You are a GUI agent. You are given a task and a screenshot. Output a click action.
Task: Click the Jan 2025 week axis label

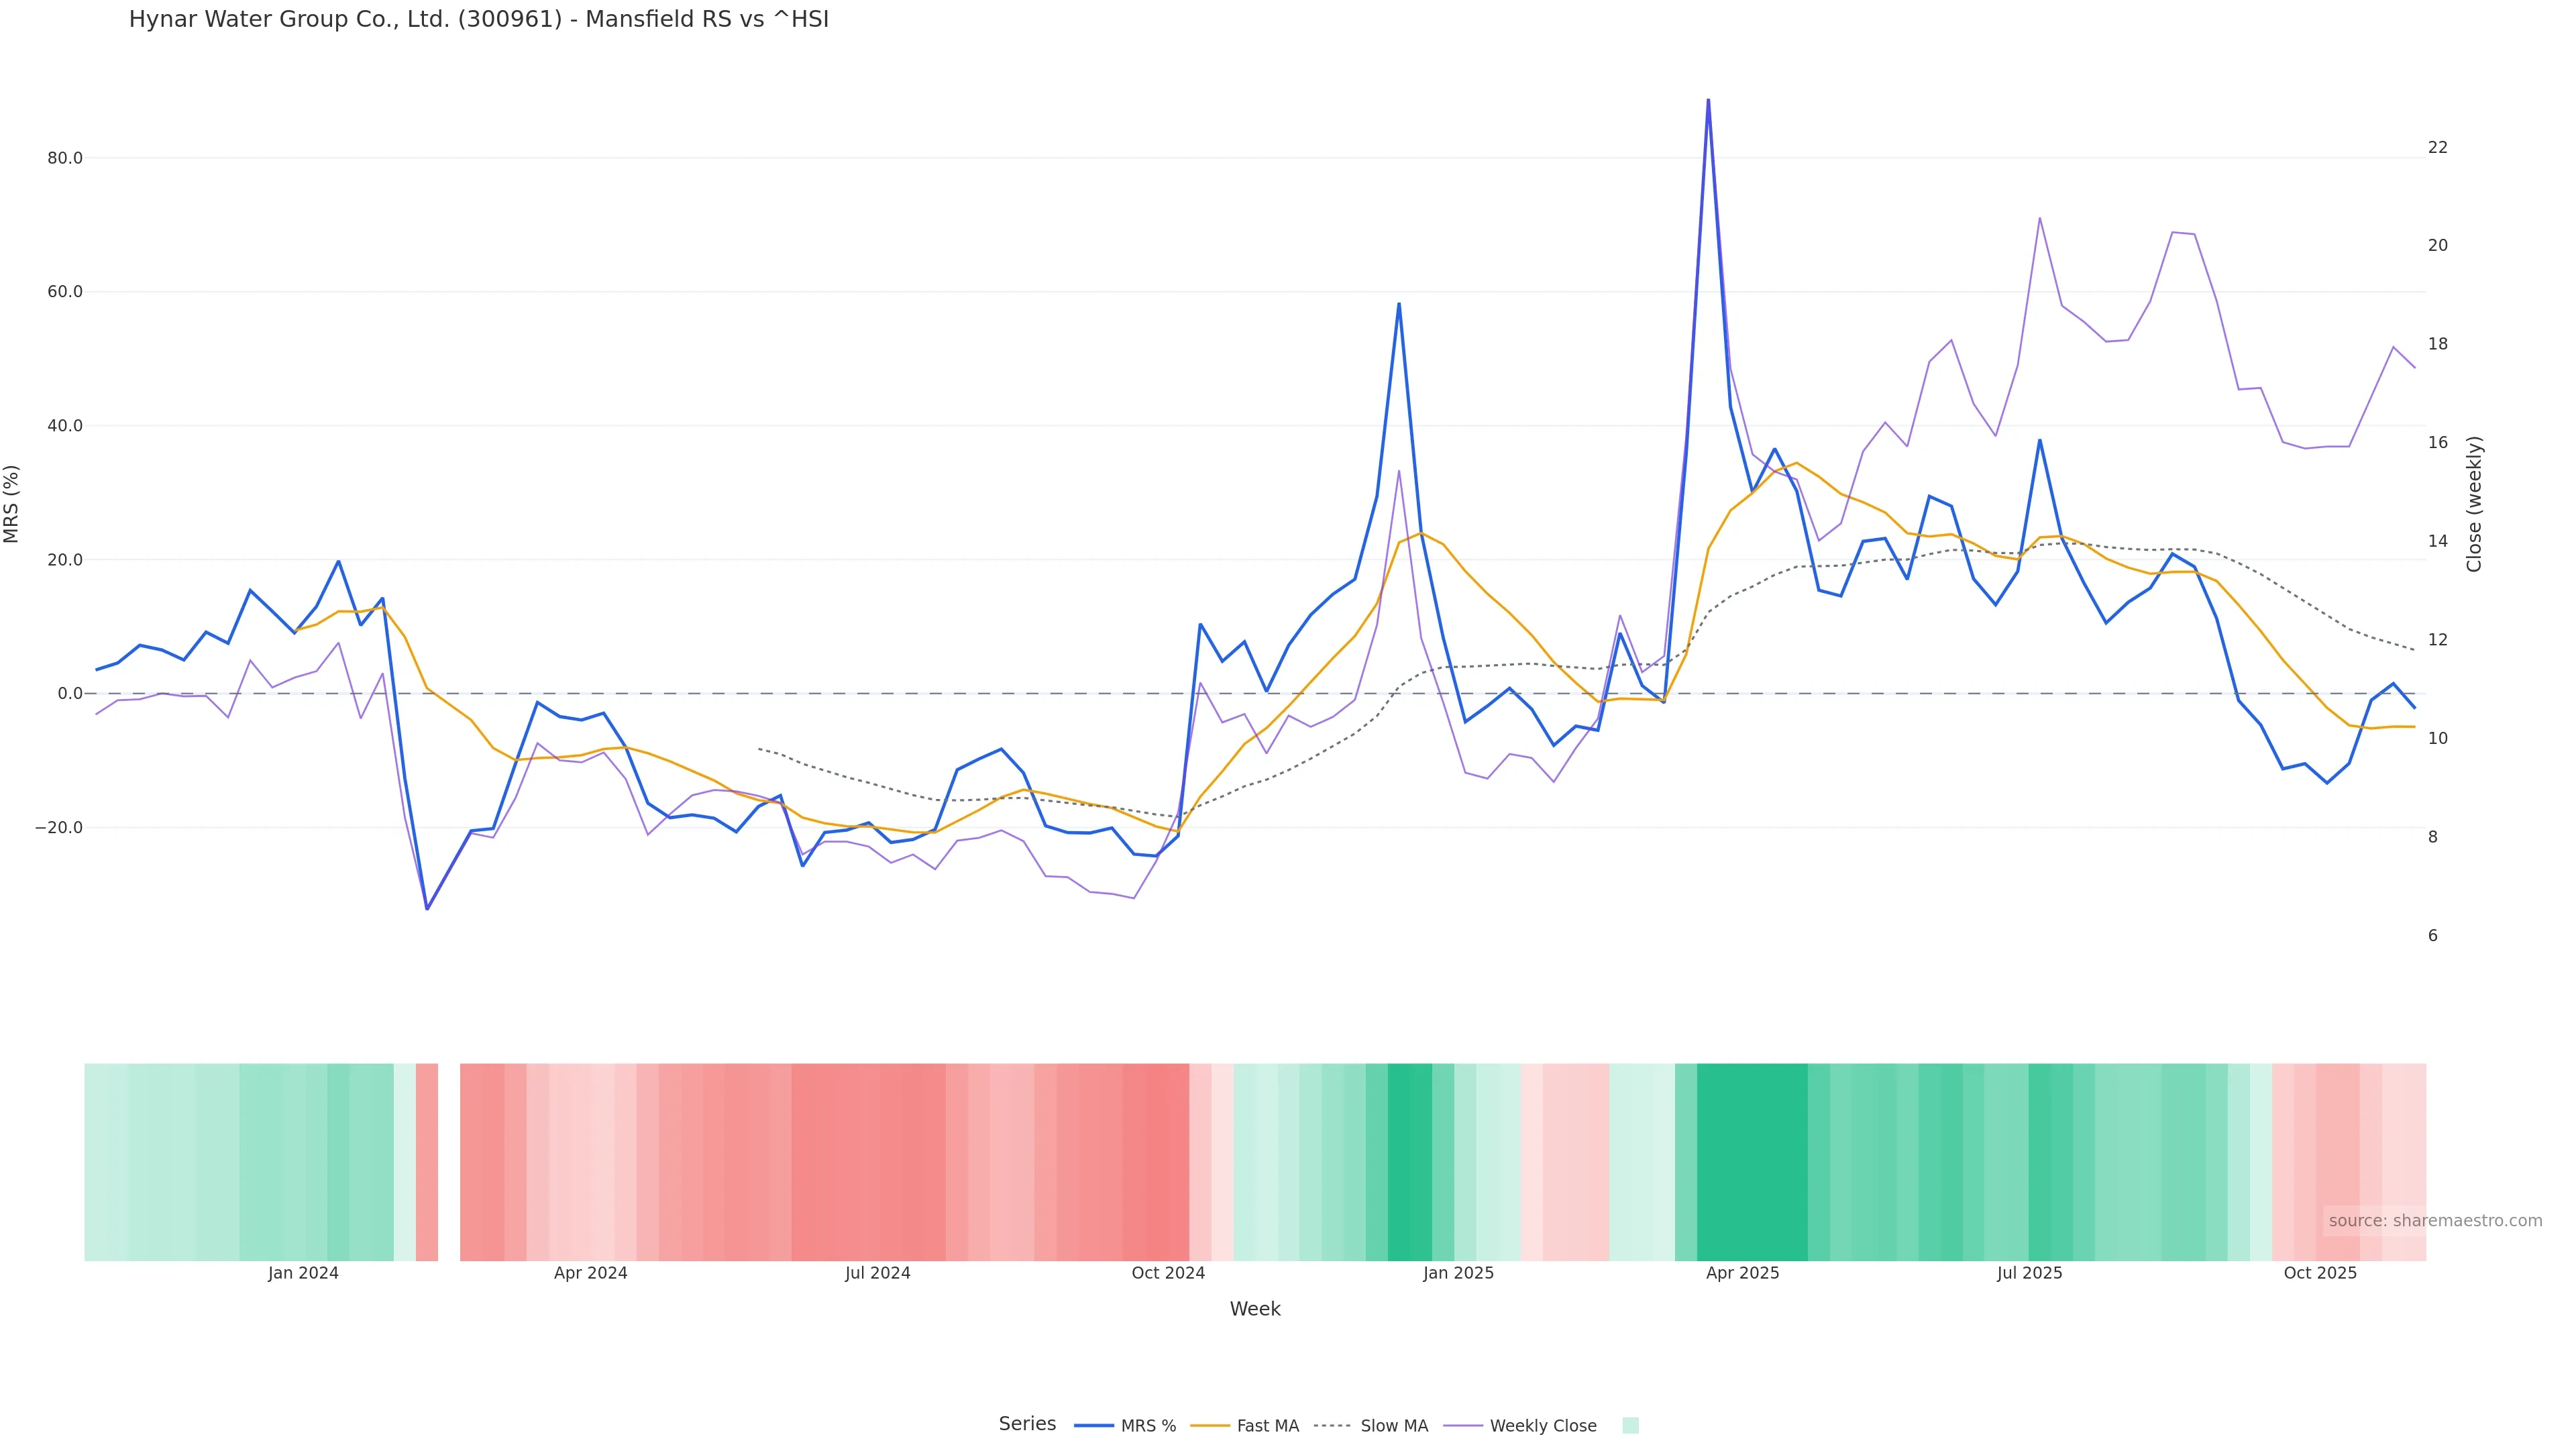(x=1458, y=1273)
